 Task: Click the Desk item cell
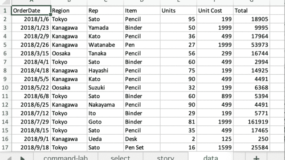pyautogui.click(x=142, y=139)
